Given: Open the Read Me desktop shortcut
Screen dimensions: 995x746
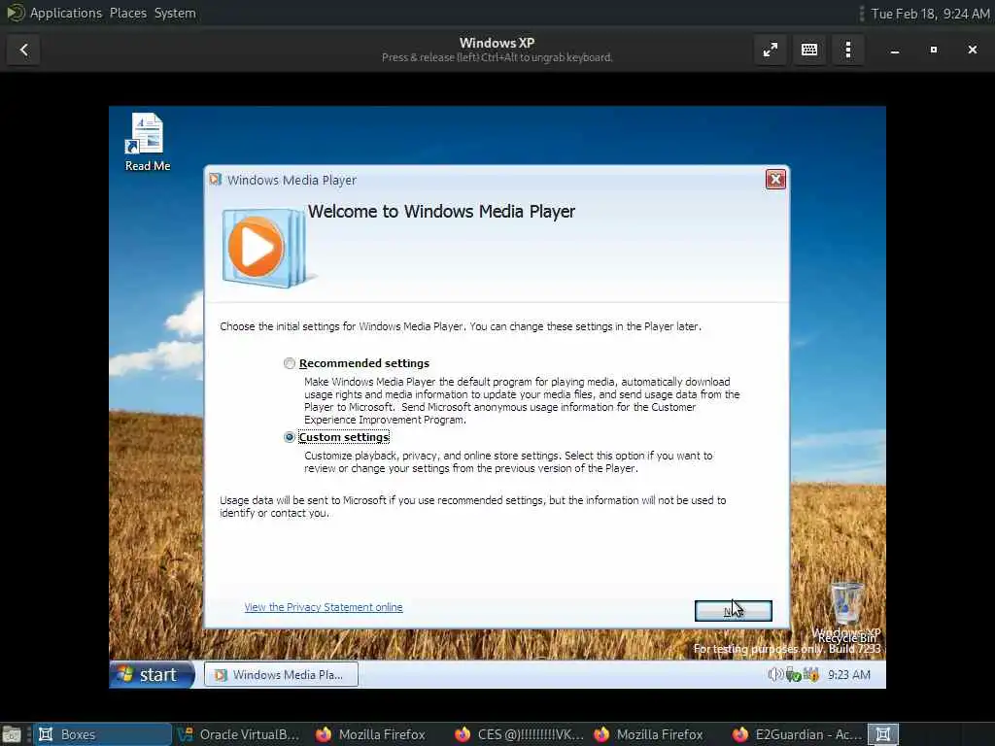Looking at the screenshot, I should pyautogui.click(x=148, y=142).
